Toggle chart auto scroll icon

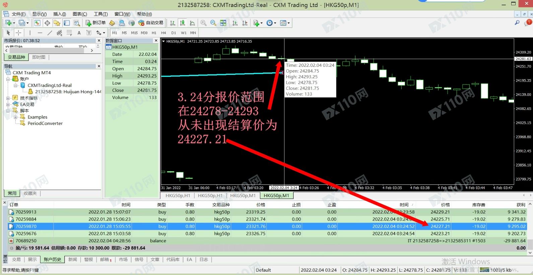235,23
